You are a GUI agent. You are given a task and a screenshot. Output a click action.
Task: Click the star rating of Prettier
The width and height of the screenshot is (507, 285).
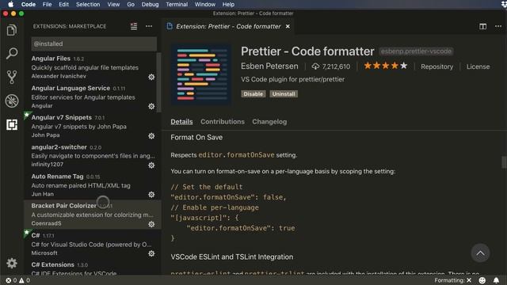[x=386, y=66]
